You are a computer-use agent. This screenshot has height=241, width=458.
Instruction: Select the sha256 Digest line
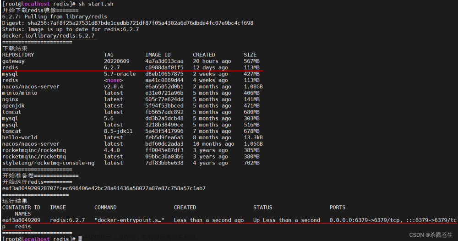click(128, 23)
